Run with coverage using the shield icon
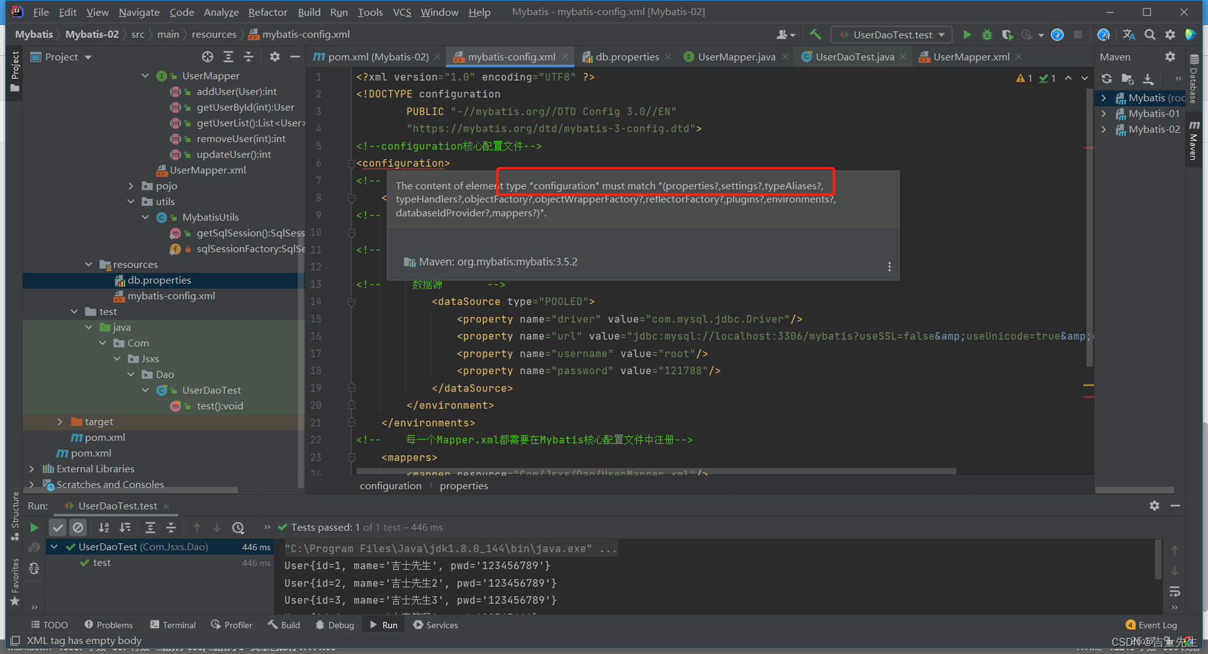The width and height of the screenshot is (1208, 654). coord(1007,35)
